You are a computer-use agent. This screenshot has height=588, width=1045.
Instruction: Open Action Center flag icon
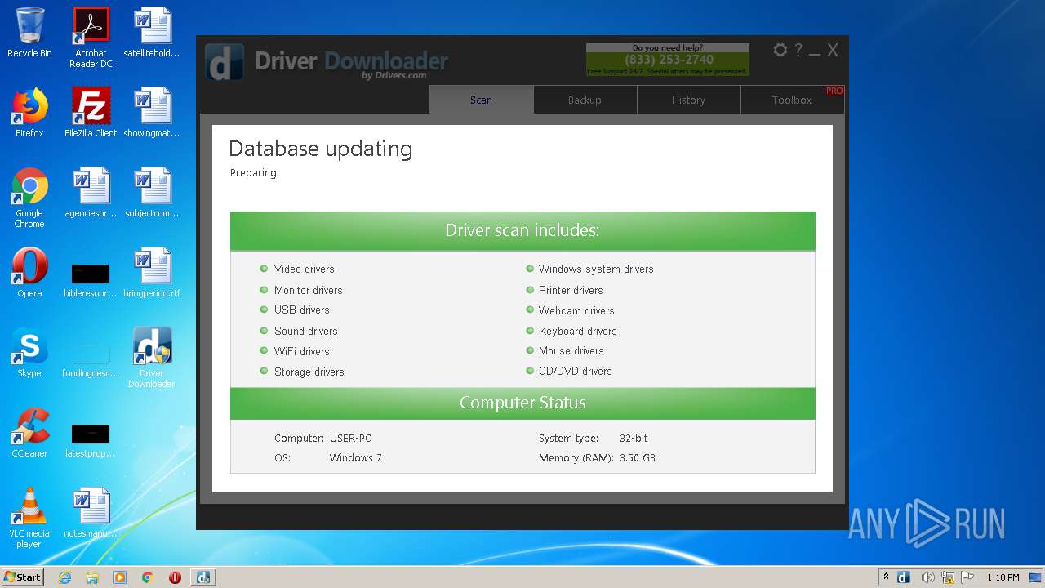point(967,577)
